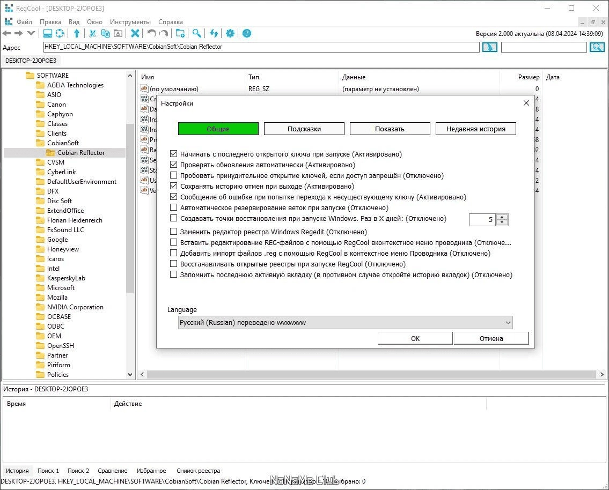This screenshot has height=490, width=609.
Task: Go up one key level
Action: click(x=77, y=33)
